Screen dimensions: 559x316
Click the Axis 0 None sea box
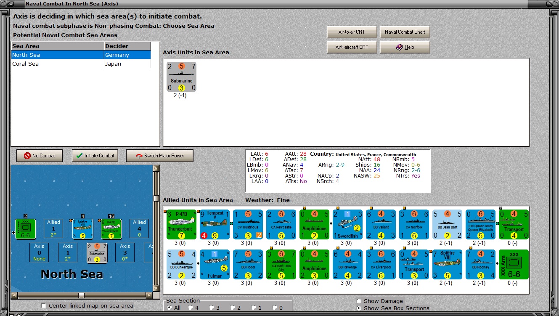[39, 252]
